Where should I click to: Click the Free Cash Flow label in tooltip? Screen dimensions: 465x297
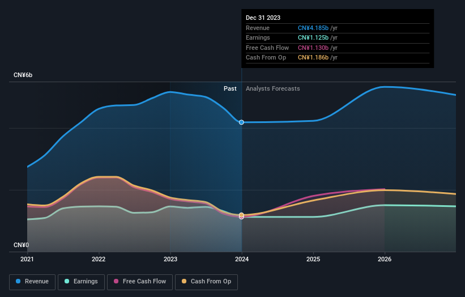267,48
